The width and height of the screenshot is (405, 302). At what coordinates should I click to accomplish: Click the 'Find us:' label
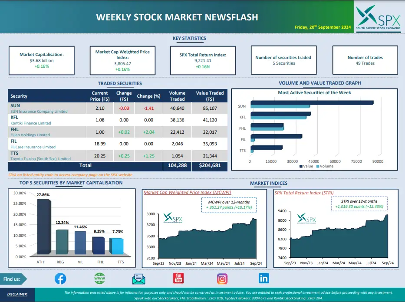click(x=12, y=279)
